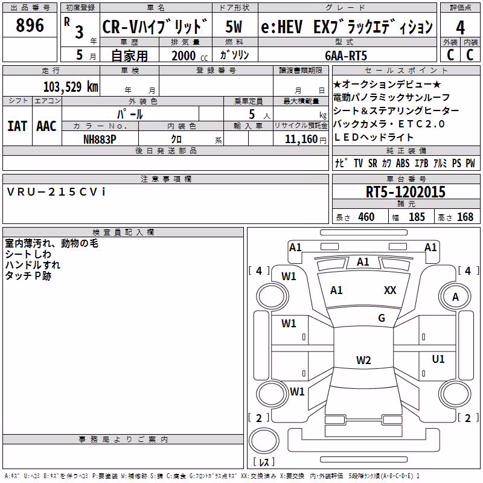Click inspector note 室内薄汚れ、動物の毛
Screen dimensions: 483x483
point(51,243)
